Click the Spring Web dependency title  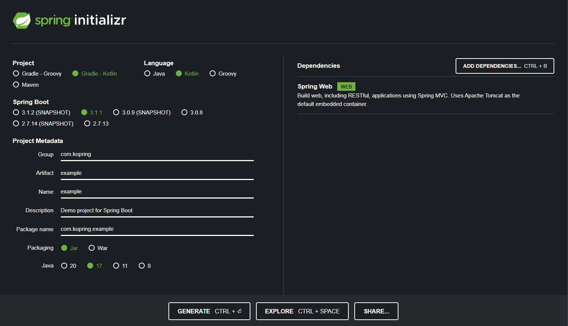click(x=315, y=86)
